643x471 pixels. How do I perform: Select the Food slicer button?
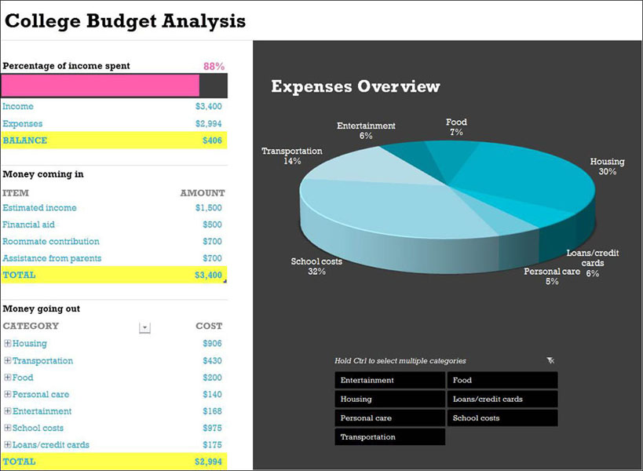pyautogui.click(x=502, y=381)
